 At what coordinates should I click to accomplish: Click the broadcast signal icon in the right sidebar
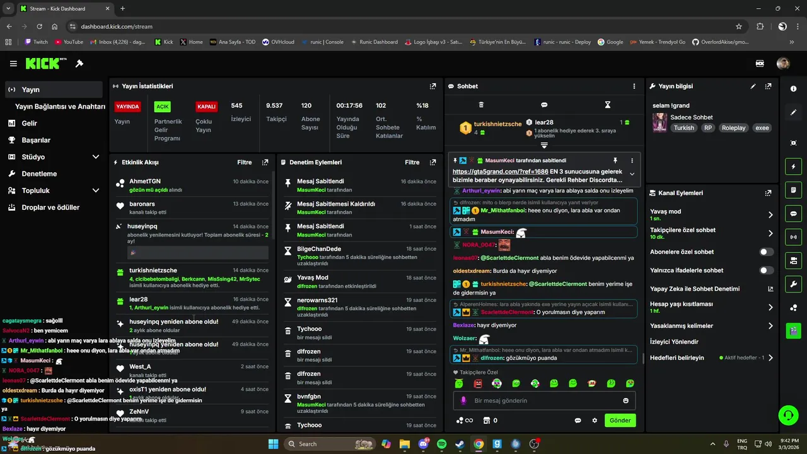793,237
